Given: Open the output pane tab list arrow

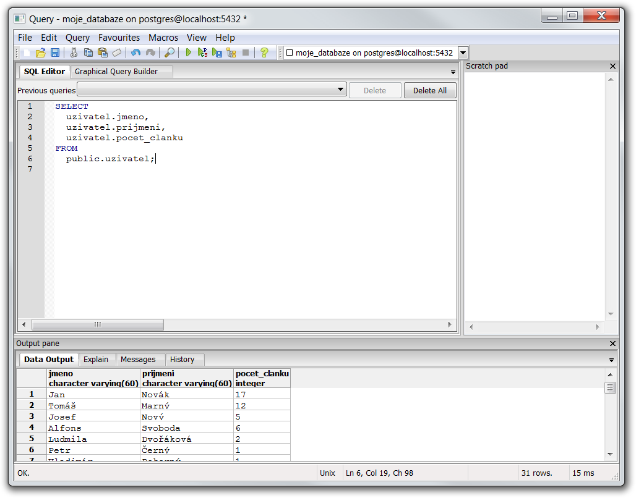Looking at the screenshot, I should click(612, 360).
